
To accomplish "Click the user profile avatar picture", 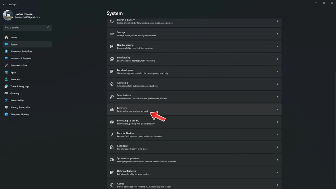I will [8, 15].
